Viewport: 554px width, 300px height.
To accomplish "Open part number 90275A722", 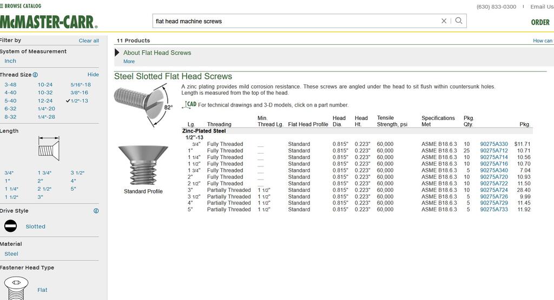I will pos(493,184).
